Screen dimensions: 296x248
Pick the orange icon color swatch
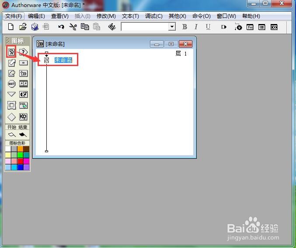(21, 149)
